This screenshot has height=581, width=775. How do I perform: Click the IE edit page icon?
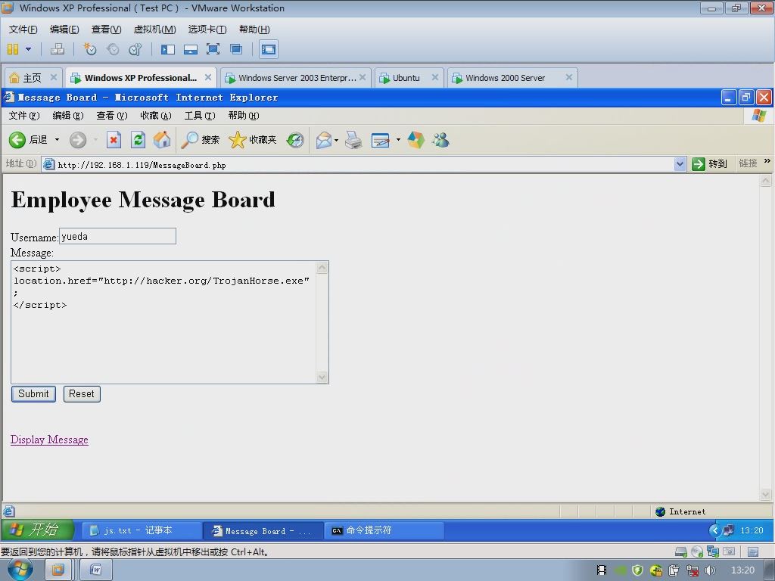point(380,140)
